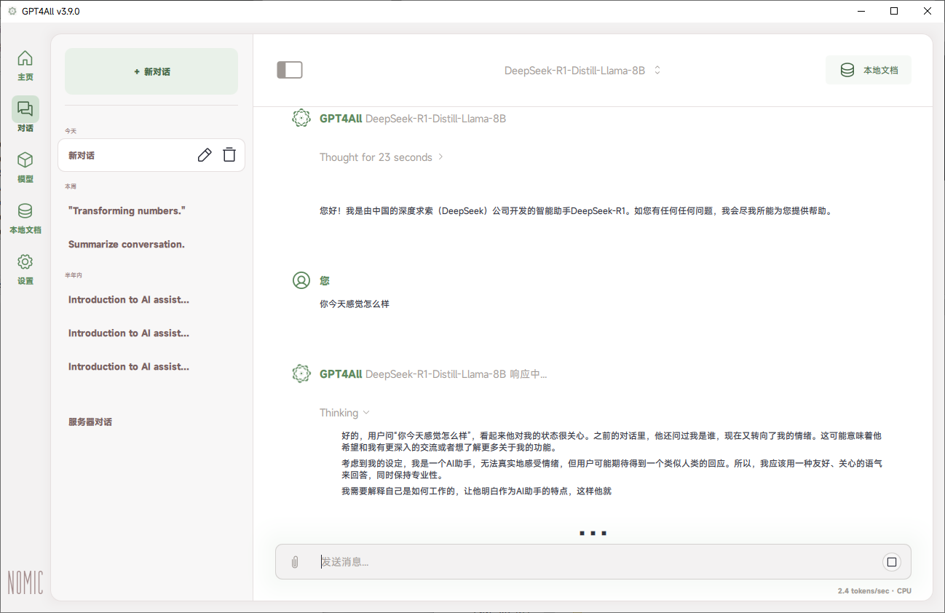
Task: Click the GPT4All app icon in title bar
Action: pyautogui.click(x=12, y=11)
